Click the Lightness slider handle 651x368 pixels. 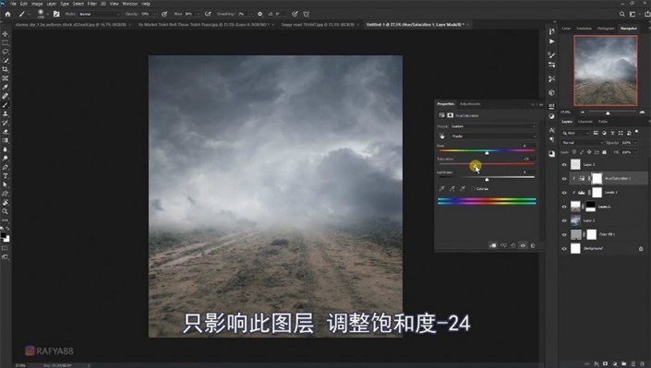click(x=487, y=180)
